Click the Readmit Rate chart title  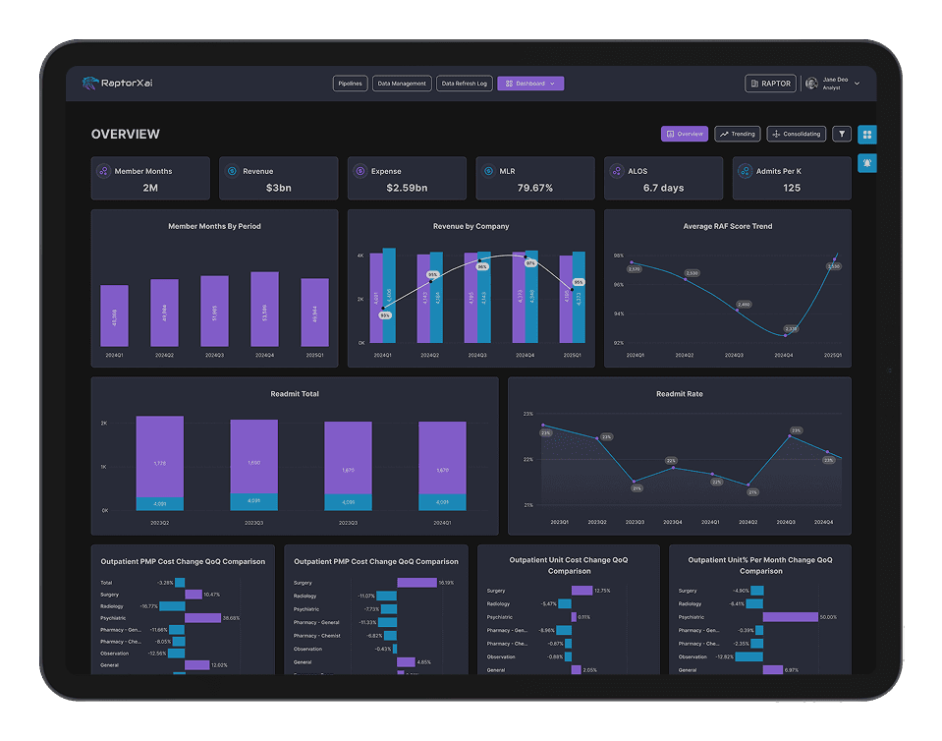pyautogui.click(x=680, y=394)
